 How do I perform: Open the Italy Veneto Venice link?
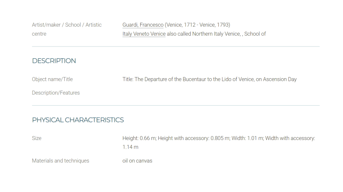click(x=144, y=34)
